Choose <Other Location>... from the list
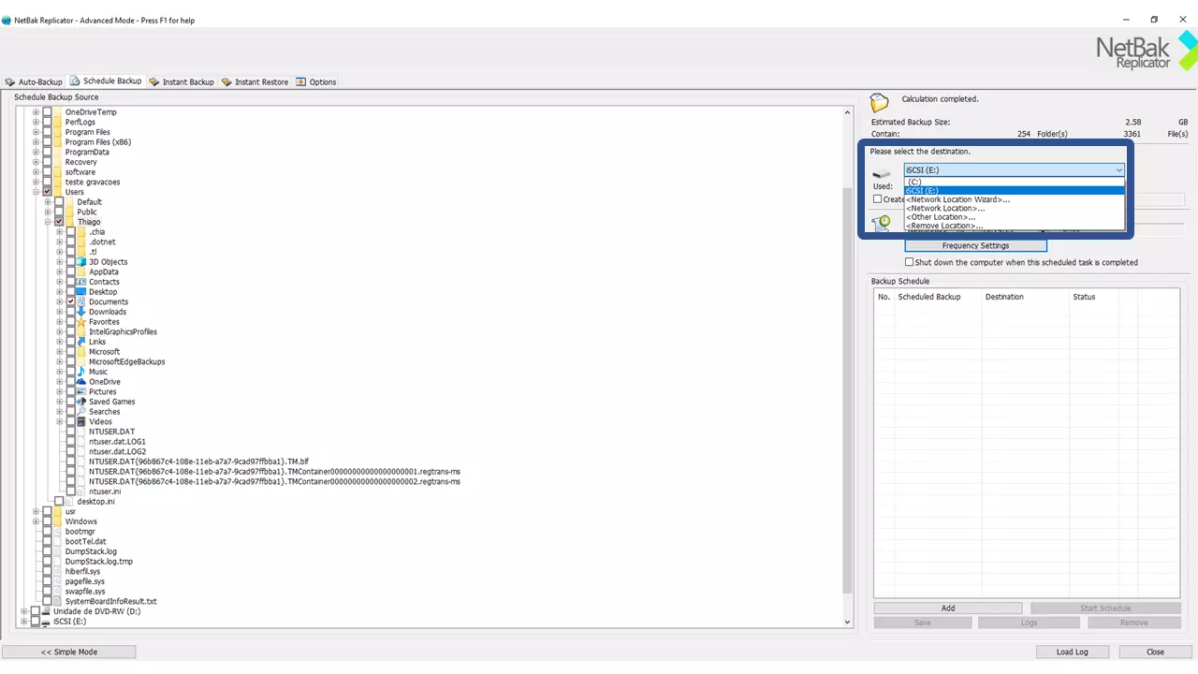This screenshot has width=1198, height=674. (1014, 217)
